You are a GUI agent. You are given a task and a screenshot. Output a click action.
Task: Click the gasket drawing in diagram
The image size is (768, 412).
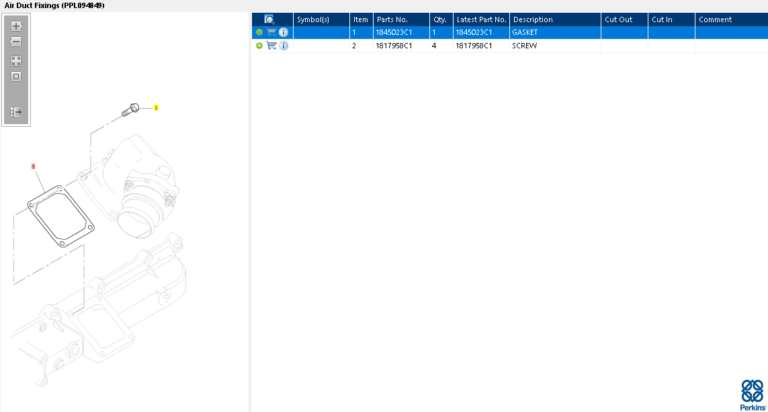[x=60, y=216]
